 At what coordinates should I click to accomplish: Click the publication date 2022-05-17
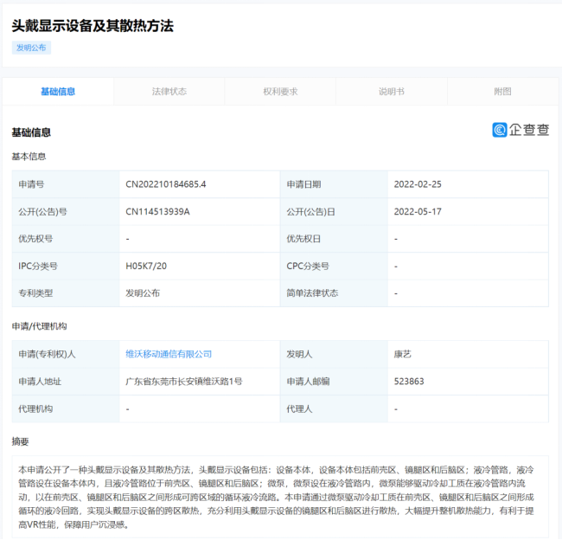coord(418,211)
